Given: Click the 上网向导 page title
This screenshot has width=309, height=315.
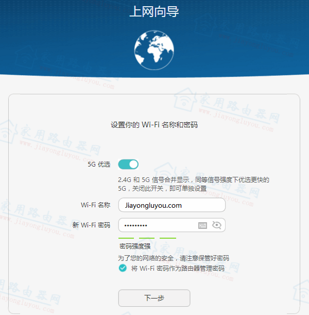Looking at the screenshot, I should pos(154,12).
